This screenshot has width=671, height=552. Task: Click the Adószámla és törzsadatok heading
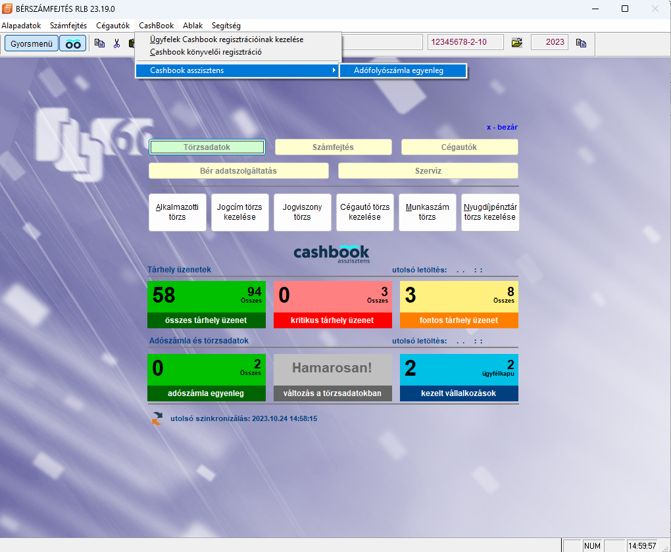(199, 341)
